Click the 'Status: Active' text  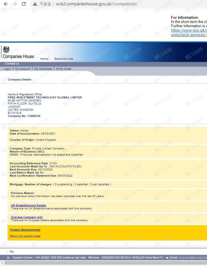click(19, 130)
